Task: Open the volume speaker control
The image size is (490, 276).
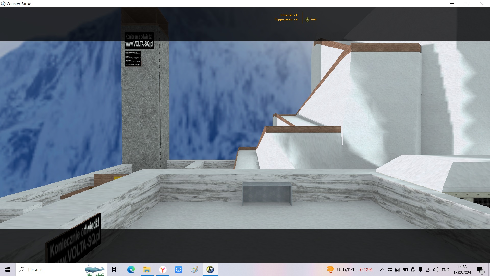Action: 436,270
